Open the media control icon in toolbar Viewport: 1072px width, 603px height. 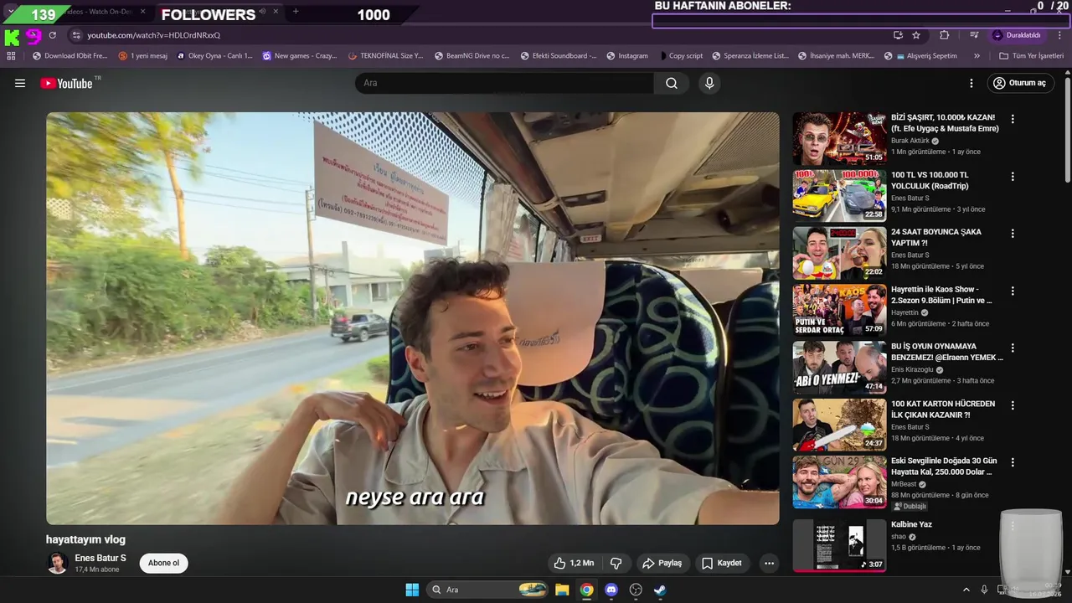click(974, 35)
